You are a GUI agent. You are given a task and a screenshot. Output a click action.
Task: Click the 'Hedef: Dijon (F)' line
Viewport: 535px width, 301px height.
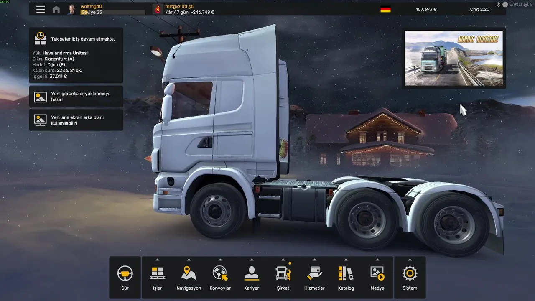[49, 65]
